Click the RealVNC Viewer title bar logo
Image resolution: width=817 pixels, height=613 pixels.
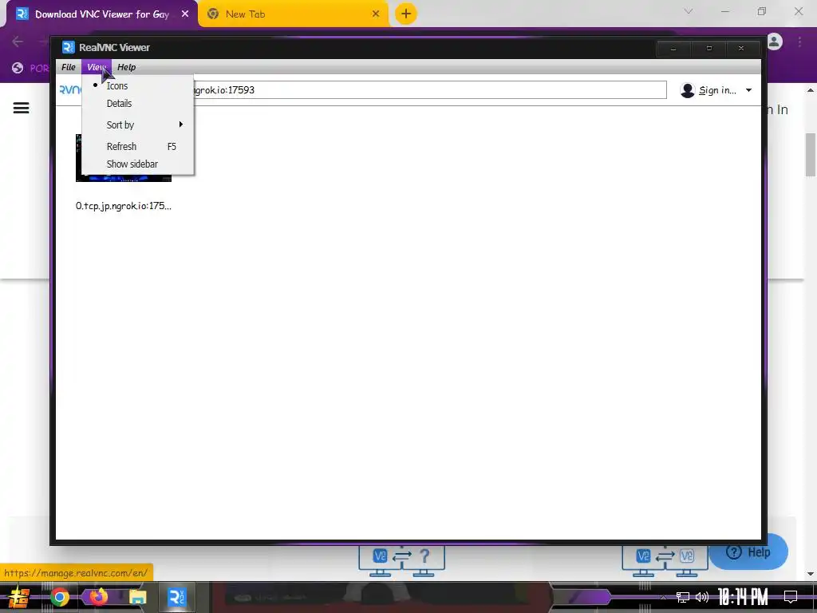point(69,47)
